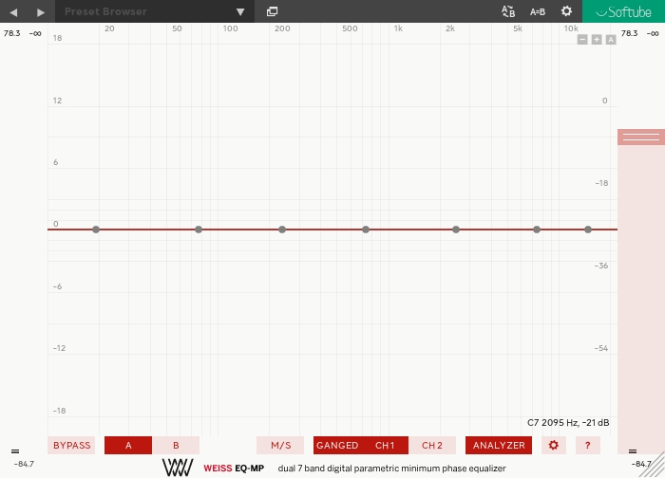Go to the next preset arrow
665x478 pixels.
click(41, 11)
